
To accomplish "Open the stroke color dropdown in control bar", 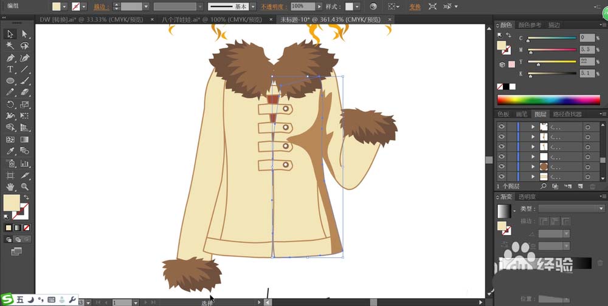I will pos(84,7).
